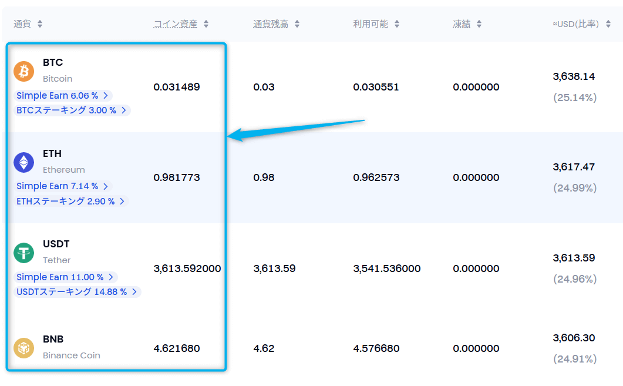Click USDT available amount 3,541.536000

point(386,268)
